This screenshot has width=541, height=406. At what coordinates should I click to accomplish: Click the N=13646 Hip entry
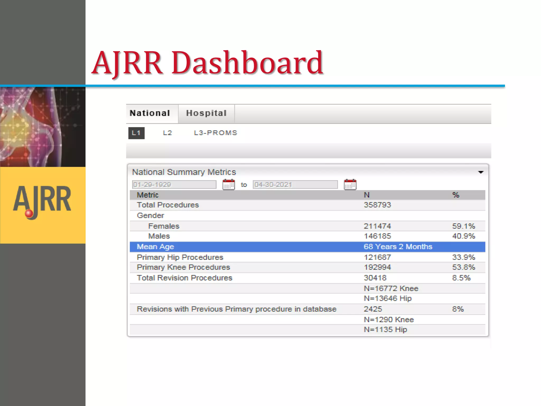coord(388,298)
